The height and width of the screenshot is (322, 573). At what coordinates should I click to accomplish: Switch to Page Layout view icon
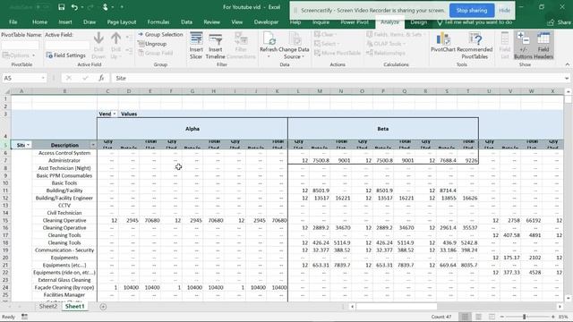point(478,317)
